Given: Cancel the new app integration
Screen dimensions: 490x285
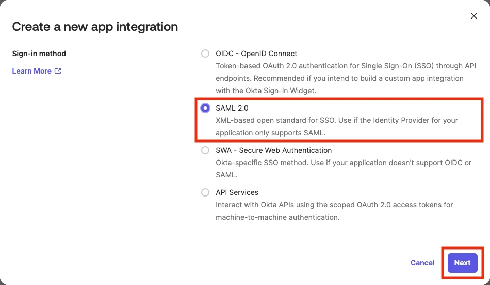Looking at the screenshot, I should tap(422, 262).
